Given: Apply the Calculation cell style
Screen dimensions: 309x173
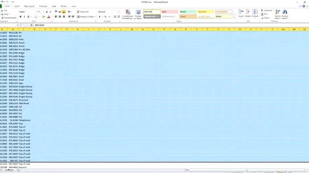Looking at the screenshot, I should click(x=224, y=12).
